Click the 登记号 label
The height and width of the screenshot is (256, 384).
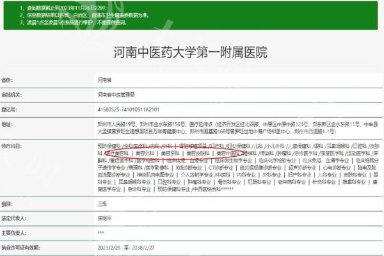tap(9, 109)
